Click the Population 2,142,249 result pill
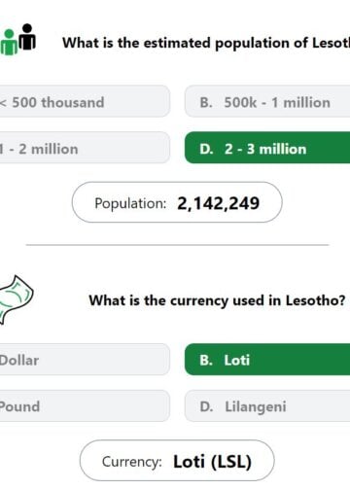The width and height of the screenshot is (350, 490). (177, 202)
